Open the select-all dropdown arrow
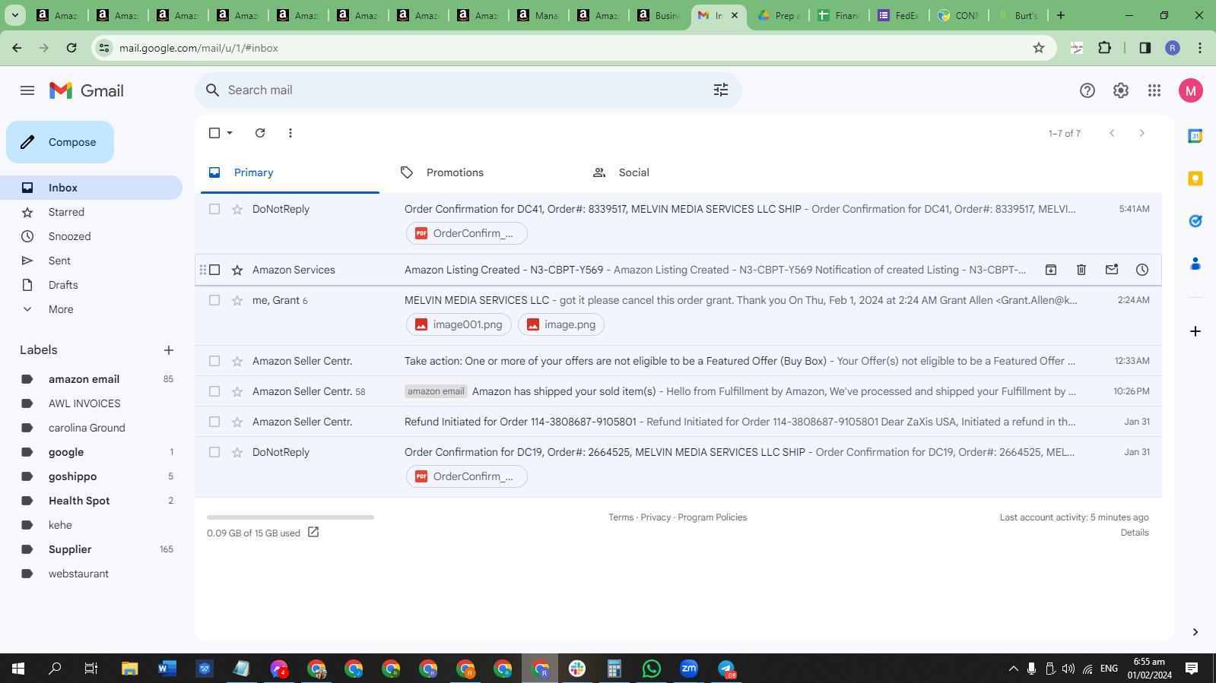 [230, 133]
